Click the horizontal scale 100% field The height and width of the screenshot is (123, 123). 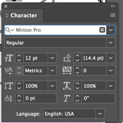click(x=94, y=86)
